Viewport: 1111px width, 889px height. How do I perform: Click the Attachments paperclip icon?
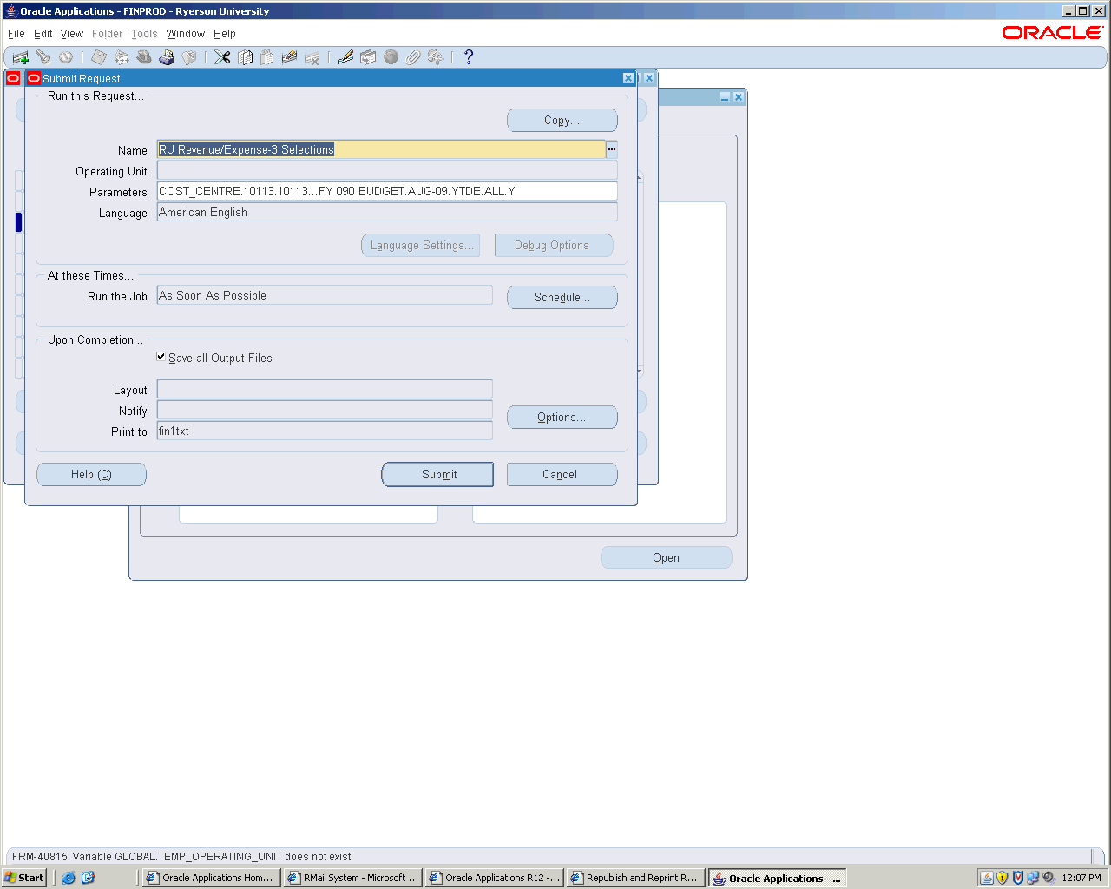click(413, 57)
